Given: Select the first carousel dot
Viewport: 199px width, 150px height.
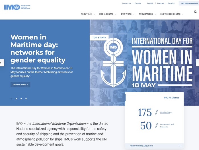Looking at the screenshot, I should click(11, 99).
